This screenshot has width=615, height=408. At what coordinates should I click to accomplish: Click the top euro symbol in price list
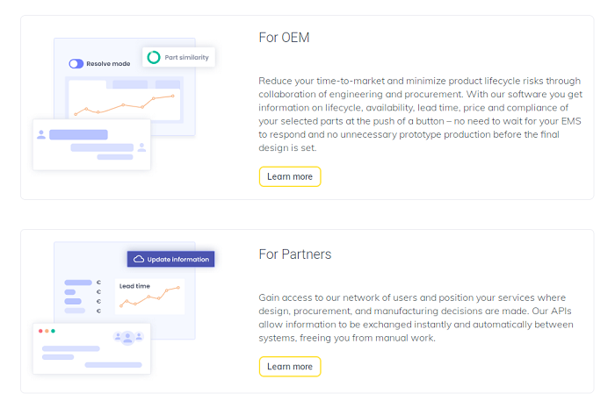coord(98,283)
